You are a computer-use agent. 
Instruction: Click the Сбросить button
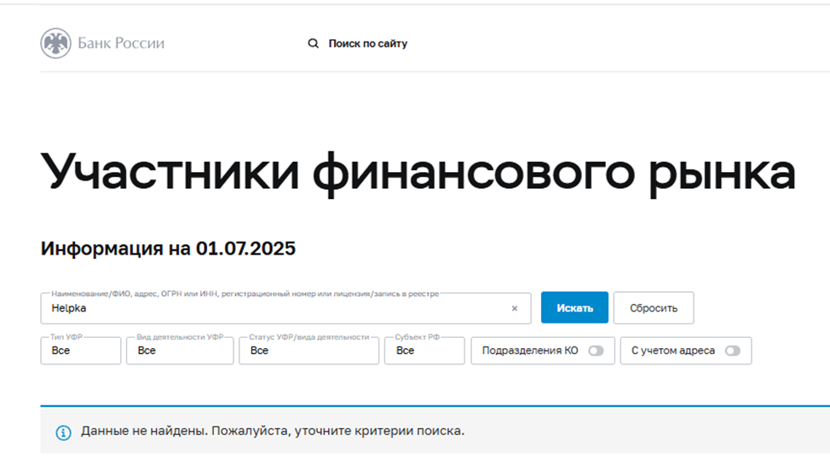click(x=654, y=308)
